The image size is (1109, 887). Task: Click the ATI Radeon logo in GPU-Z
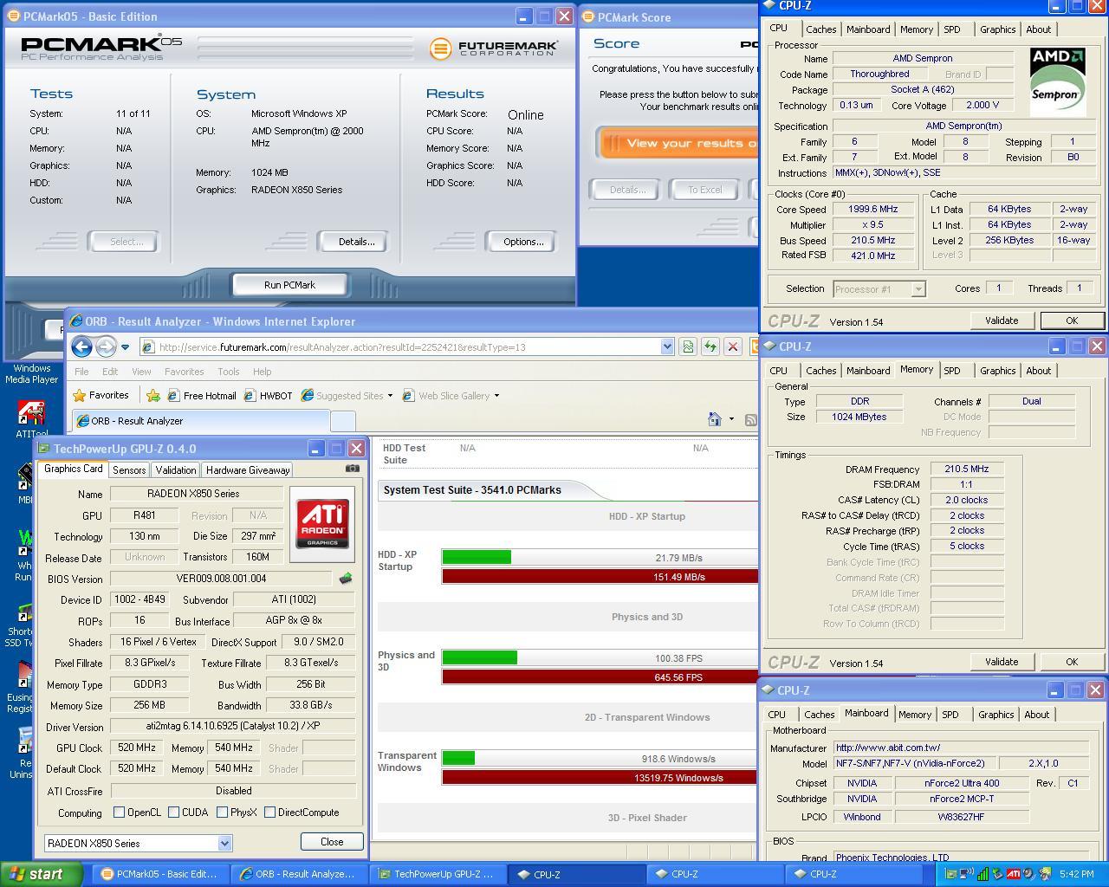click(322, 523)
